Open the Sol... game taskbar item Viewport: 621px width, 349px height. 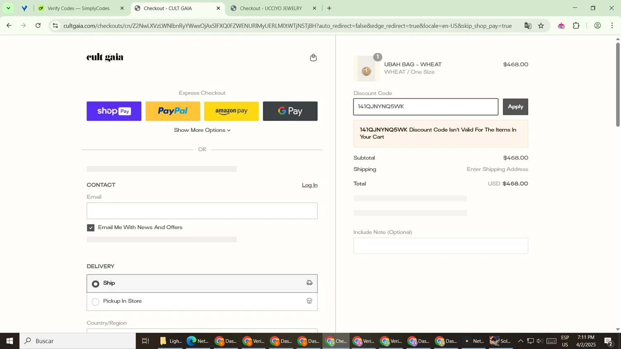(x=500, y=341)
